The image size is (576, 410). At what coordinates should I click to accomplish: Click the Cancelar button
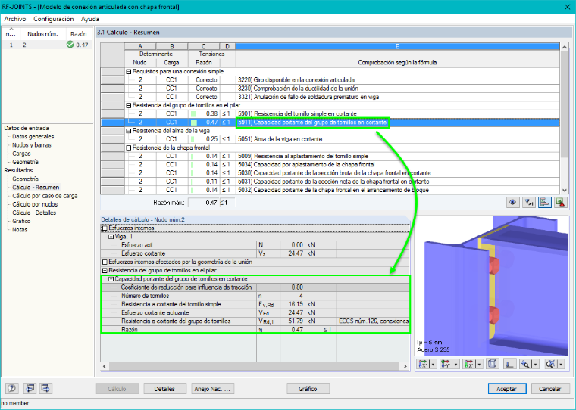point(549,389)
